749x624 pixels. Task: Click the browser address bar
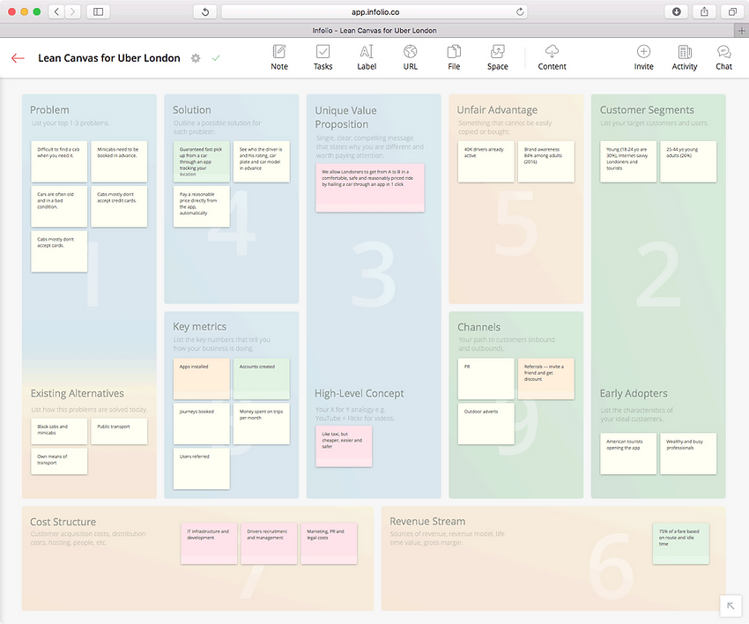(374, 11)
